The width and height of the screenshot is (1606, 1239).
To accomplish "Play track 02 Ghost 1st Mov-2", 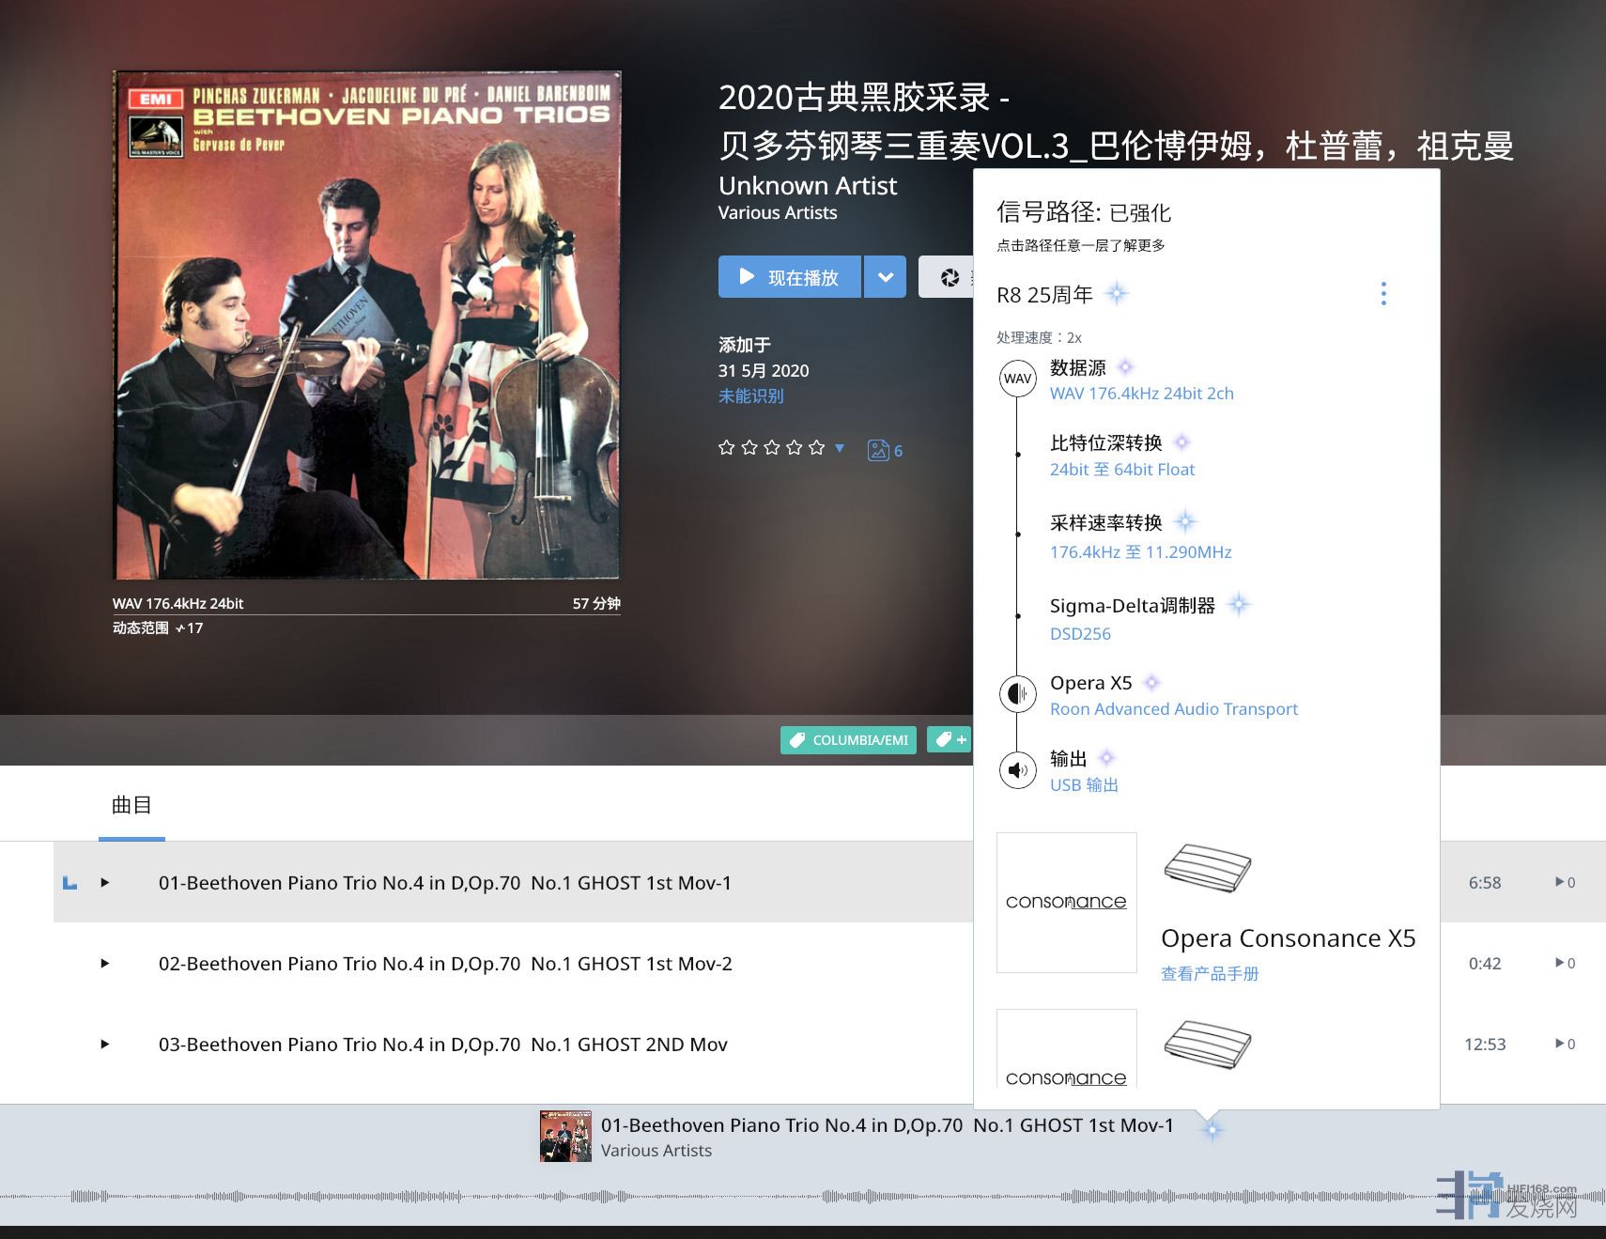I will 105,963.
